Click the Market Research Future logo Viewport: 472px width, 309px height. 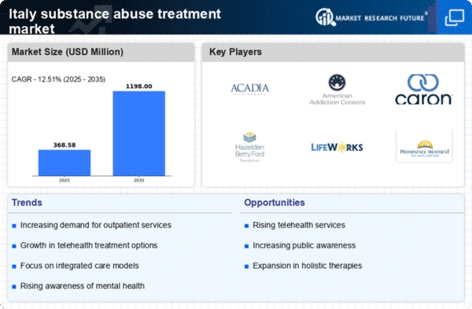[x=371, y=17]
